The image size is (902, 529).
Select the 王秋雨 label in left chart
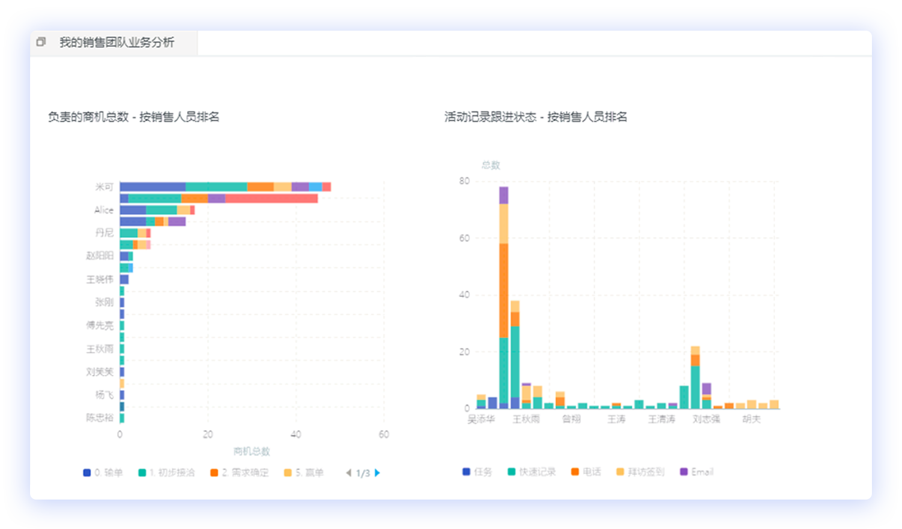click(100, 349)
